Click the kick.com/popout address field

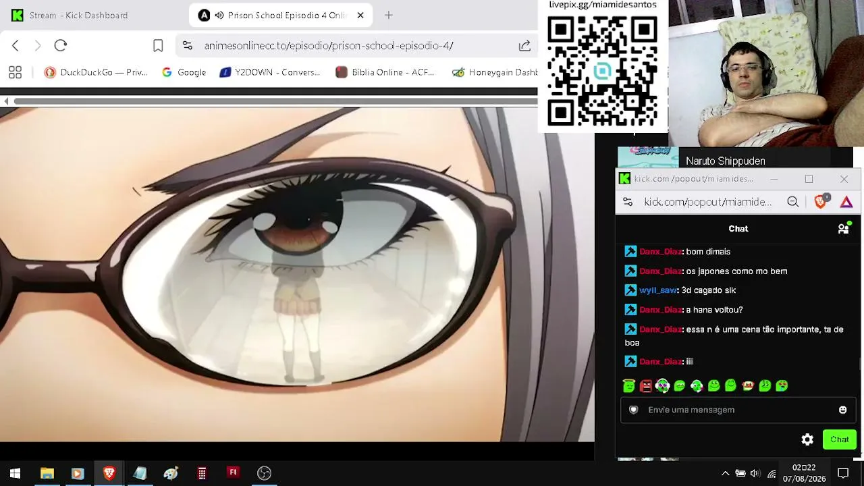click(x=707, y=202)
